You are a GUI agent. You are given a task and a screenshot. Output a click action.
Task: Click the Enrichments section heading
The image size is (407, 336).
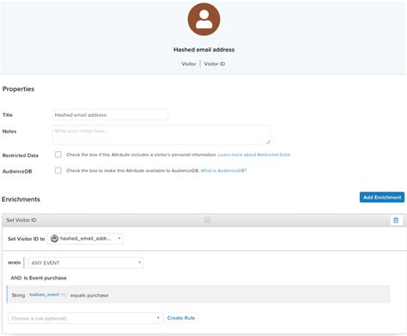tap(21, 199)
